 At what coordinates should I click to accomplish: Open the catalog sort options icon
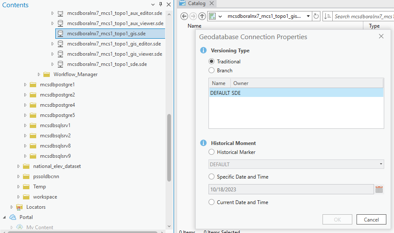click(x=327, y=16)
